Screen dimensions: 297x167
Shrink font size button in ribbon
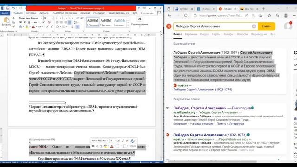pyautogui.click(x=52, y=27)
